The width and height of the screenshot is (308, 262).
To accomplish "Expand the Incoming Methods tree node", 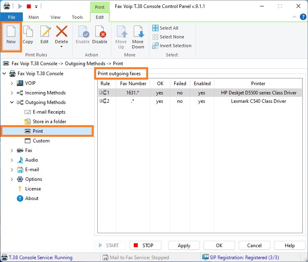I will 12,93.
